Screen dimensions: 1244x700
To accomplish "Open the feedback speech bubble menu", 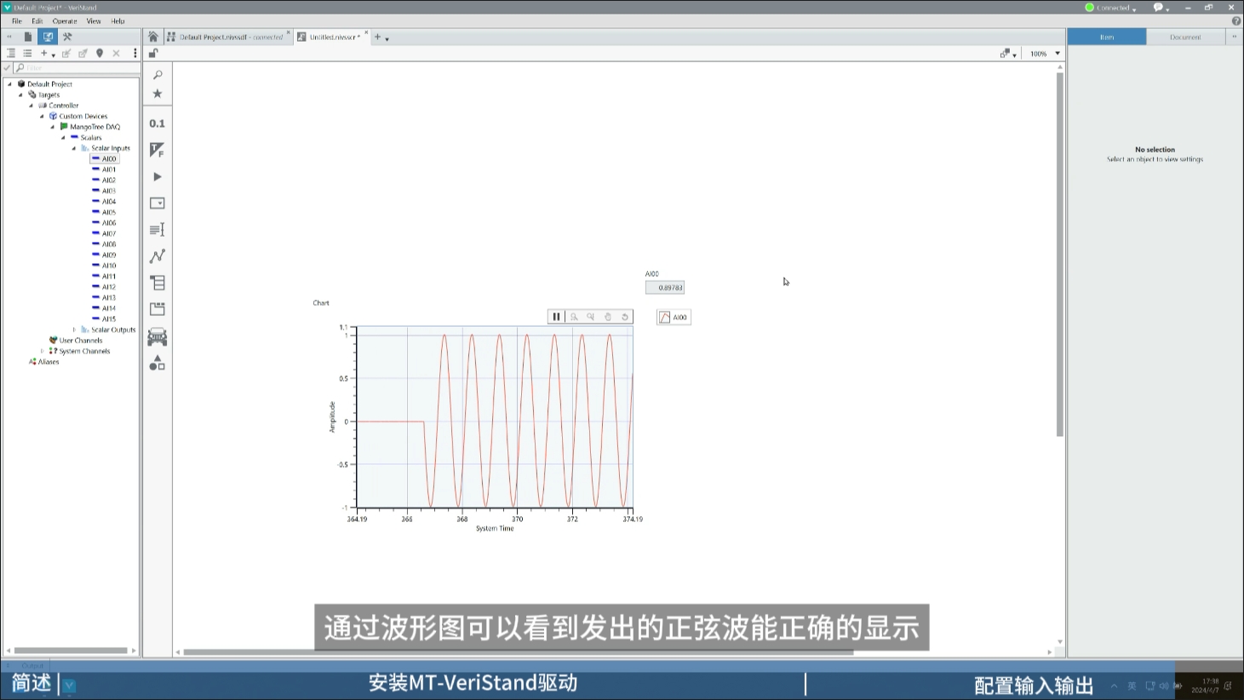I will click(1161, 8).
